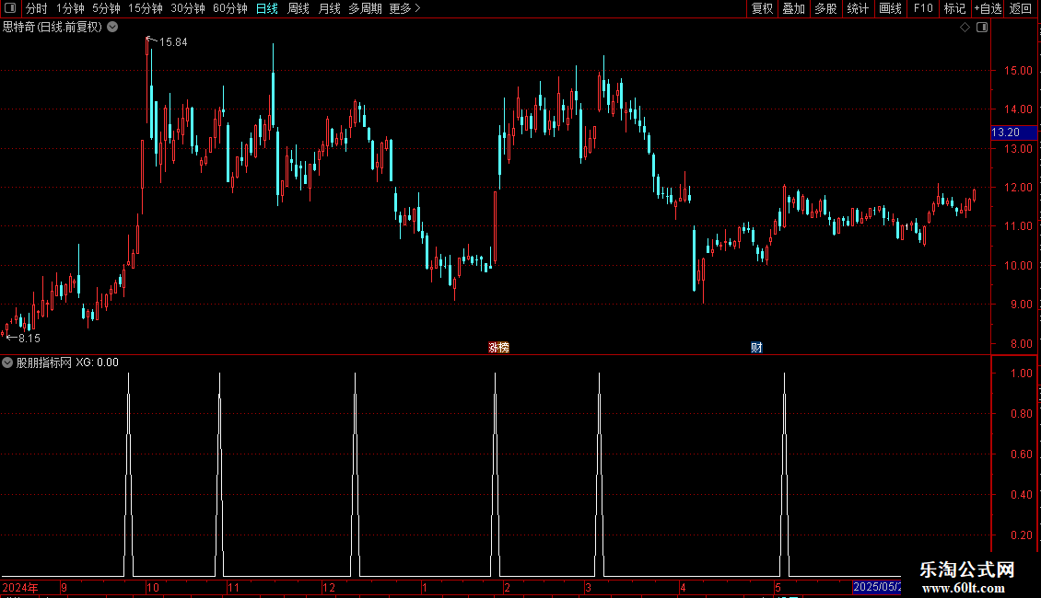Open dropdown next to 思特奇 stock title
The width and height of the screenshot is (1041, 598).
pyautogui.click(x=113, y=27)
